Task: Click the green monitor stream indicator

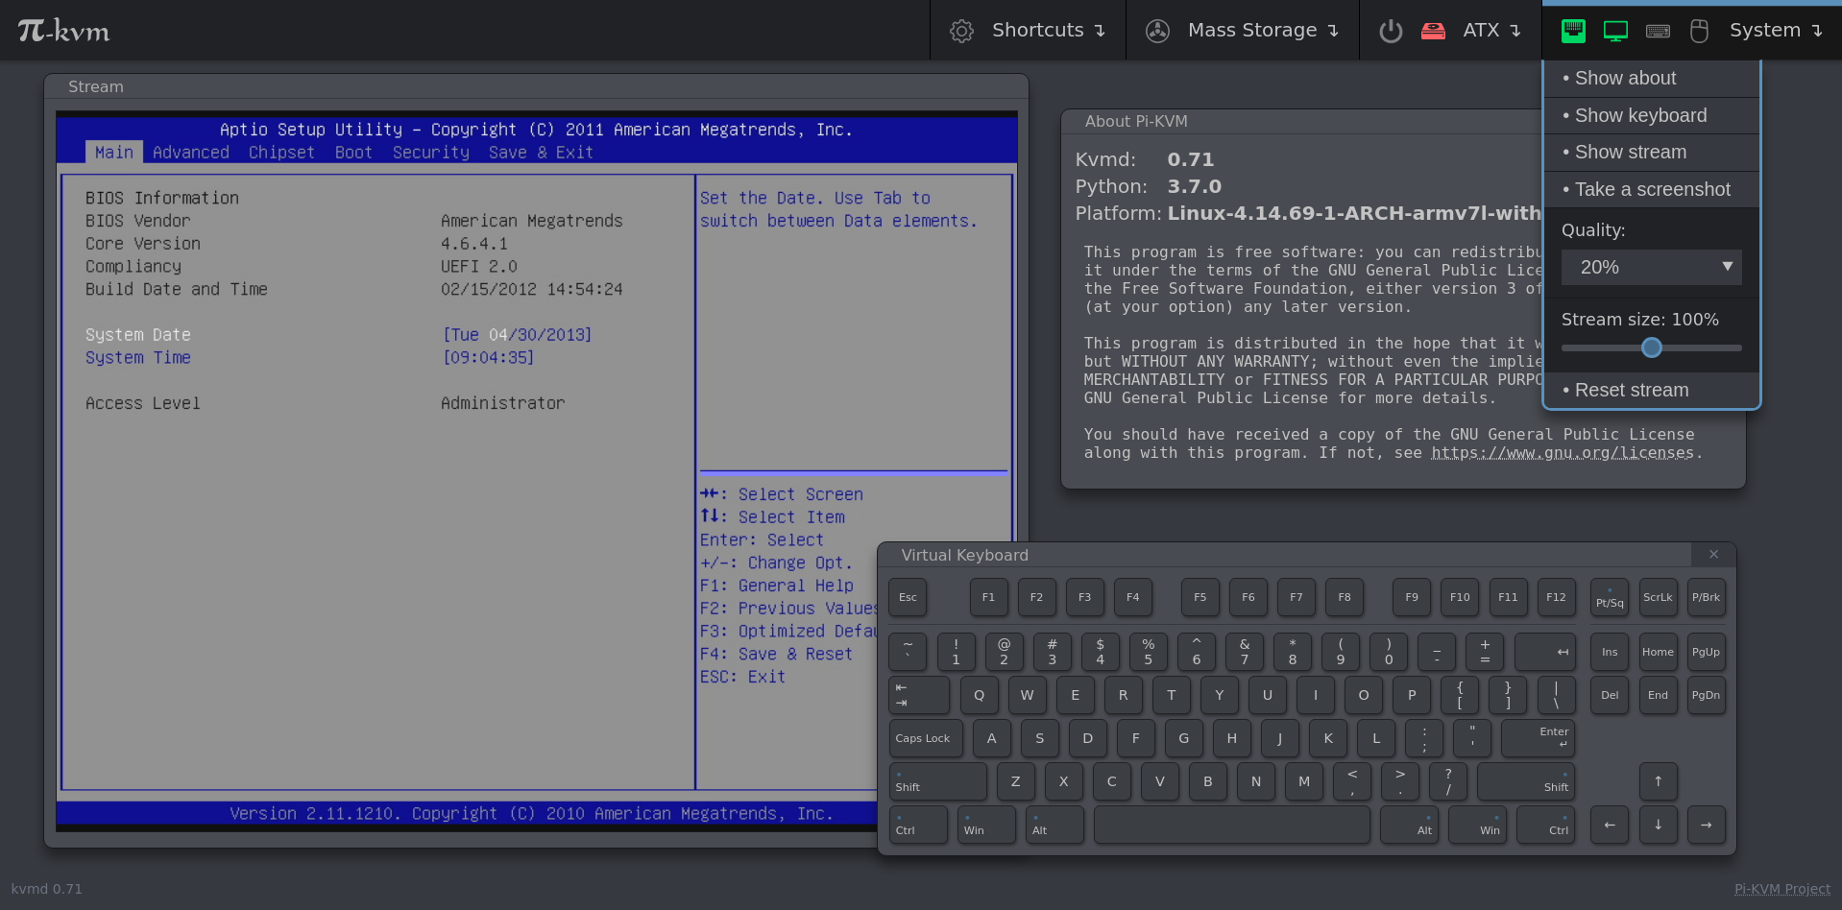Action: click(x=1615, y=30)
